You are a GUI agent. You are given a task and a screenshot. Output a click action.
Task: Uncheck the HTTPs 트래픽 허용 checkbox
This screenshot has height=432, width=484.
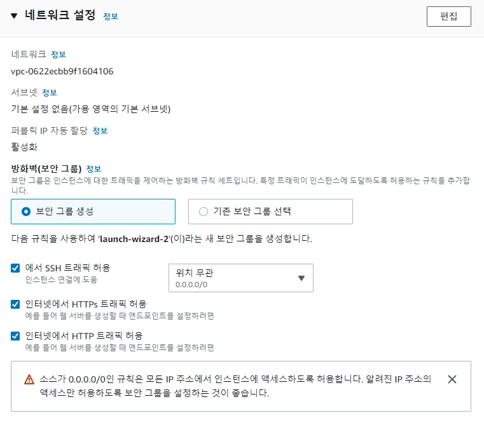click(15, 304)
